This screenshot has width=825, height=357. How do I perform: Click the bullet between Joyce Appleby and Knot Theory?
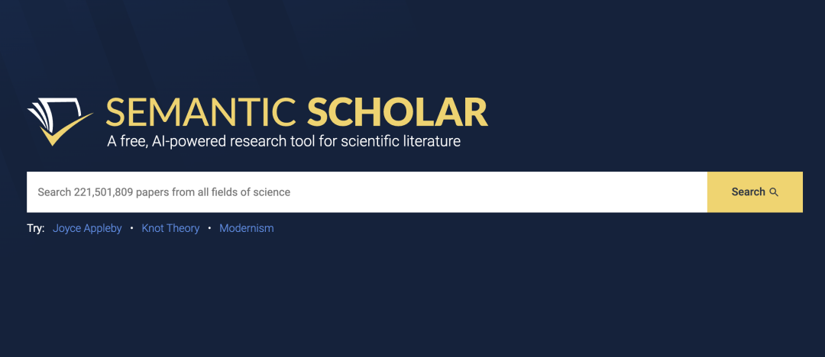coord(131,228)
